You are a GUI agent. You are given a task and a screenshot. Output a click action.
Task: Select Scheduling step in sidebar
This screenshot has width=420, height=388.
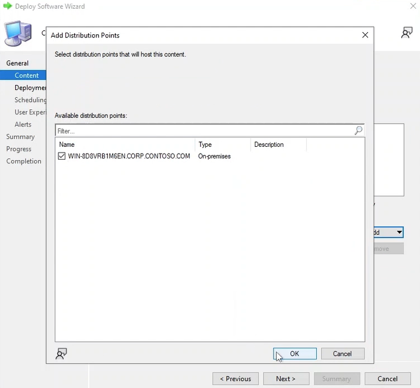pyautogui.click(x=30, y=100)
